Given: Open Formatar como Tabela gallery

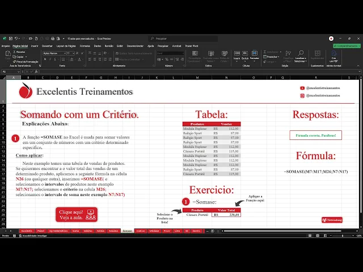Looking at the screenshot, I should 210,57.
